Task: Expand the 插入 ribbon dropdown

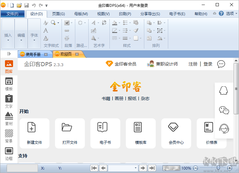Action: 8,34
